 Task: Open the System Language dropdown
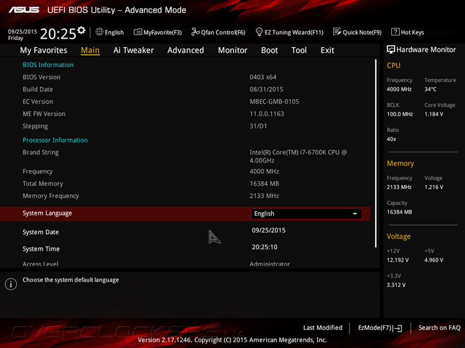[306, 214]
